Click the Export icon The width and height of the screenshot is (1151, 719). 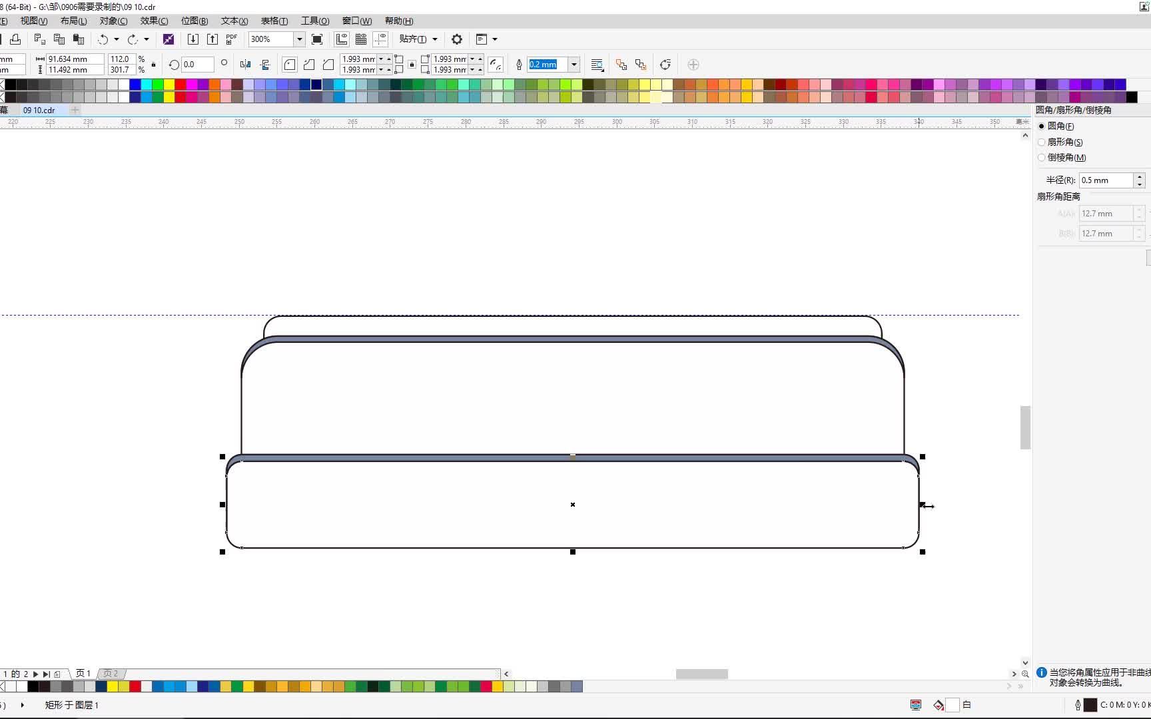tap(212, 39)
